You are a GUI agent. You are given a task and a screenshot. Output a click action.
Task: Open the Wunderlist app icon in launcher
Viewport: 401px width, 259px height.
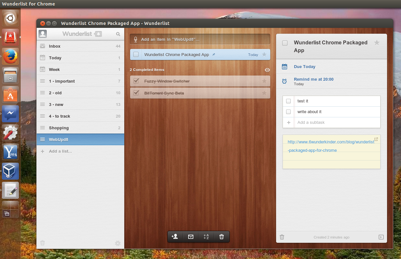point(10,37)
